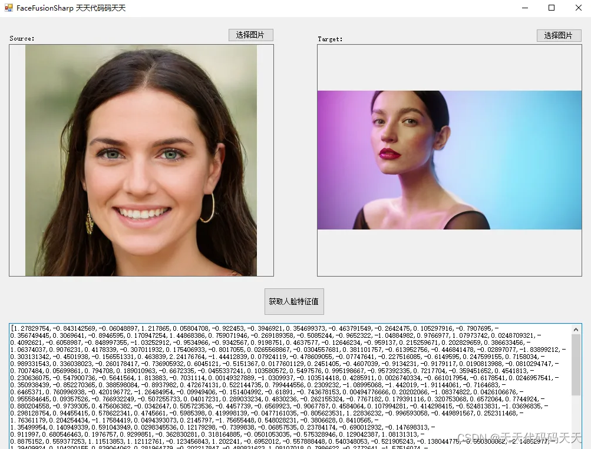Select the Target face image thumbnail
Viewport: 591px width, 449px height.
[448, 161]
